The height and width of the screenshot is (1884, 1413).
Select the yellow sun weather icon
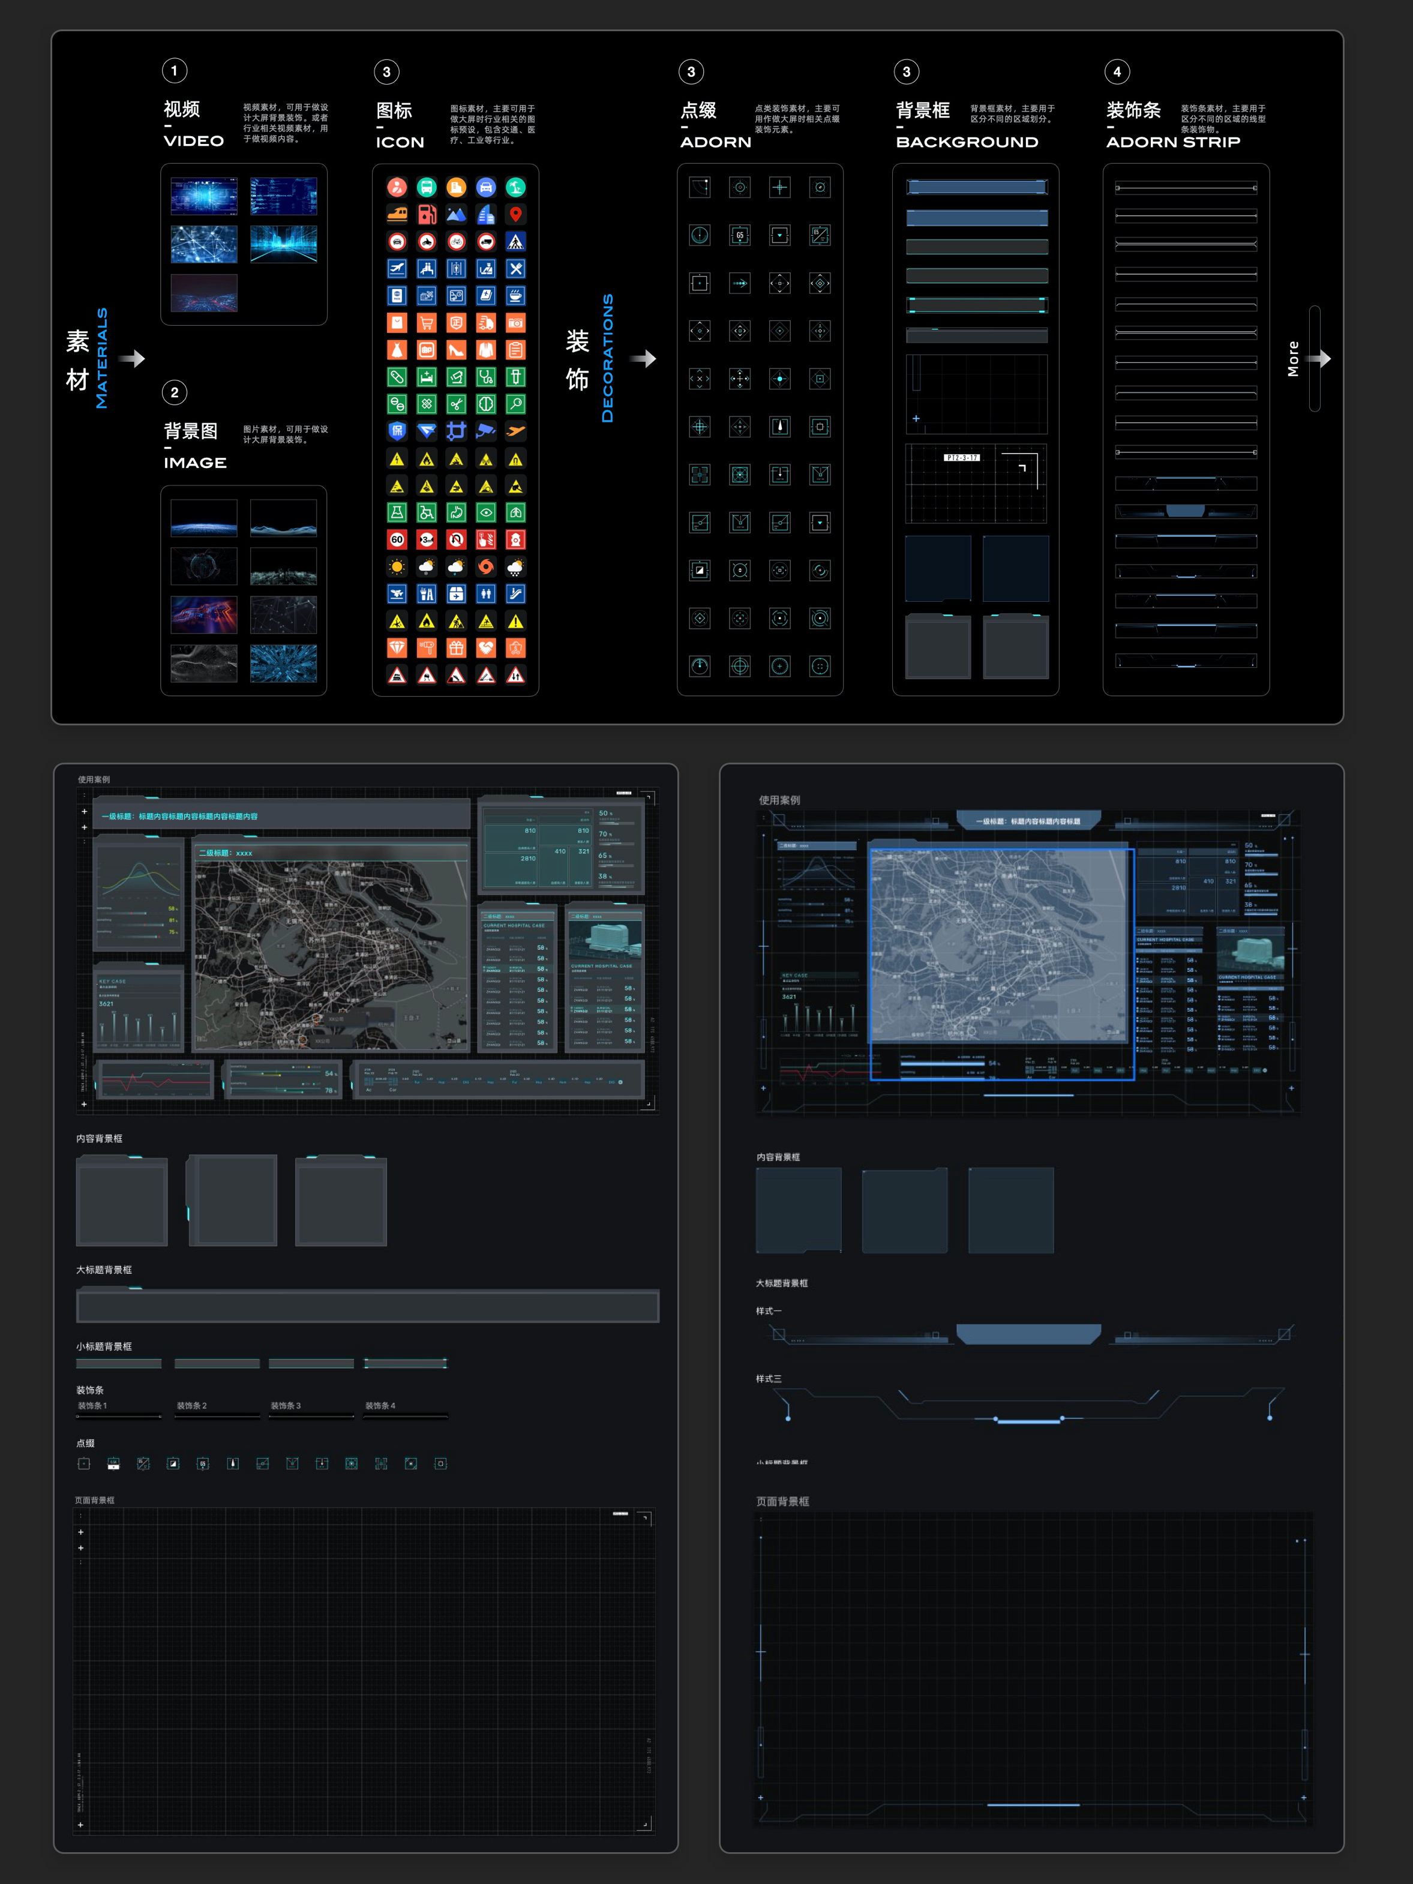(397, 567)
